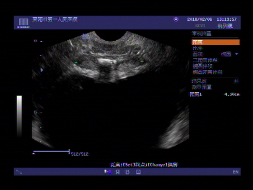Click the Mindray logo icon
The height and width of the screenshot is (190, 253).
coord(23,23)
